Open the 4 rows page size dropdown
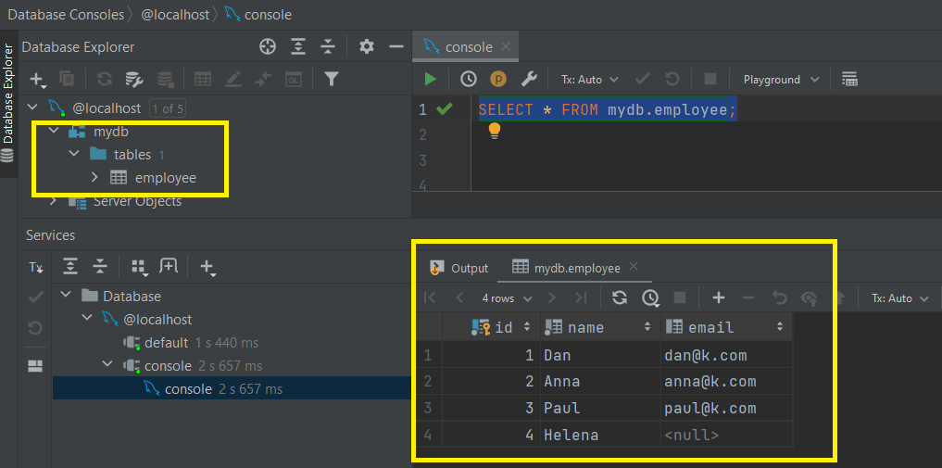 click(x=507, y=298)
